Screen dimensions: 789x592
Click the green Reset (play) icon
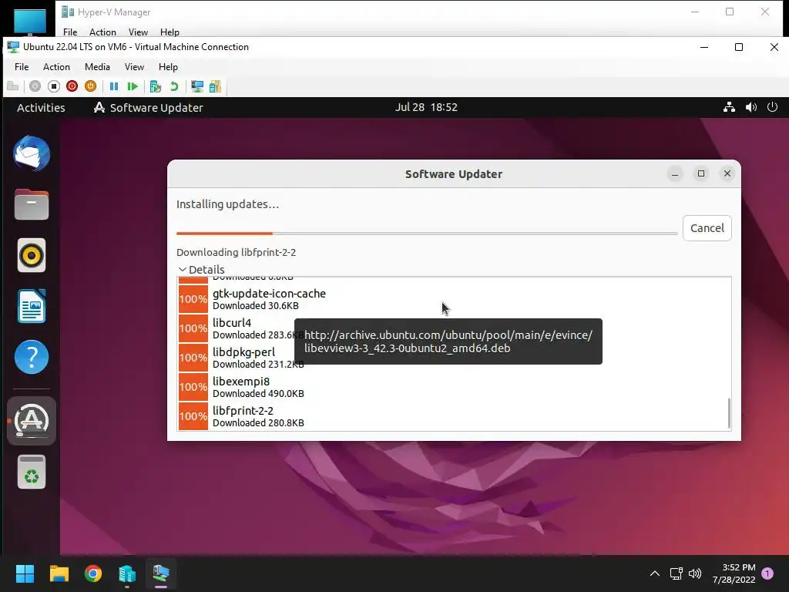[133, 86]
